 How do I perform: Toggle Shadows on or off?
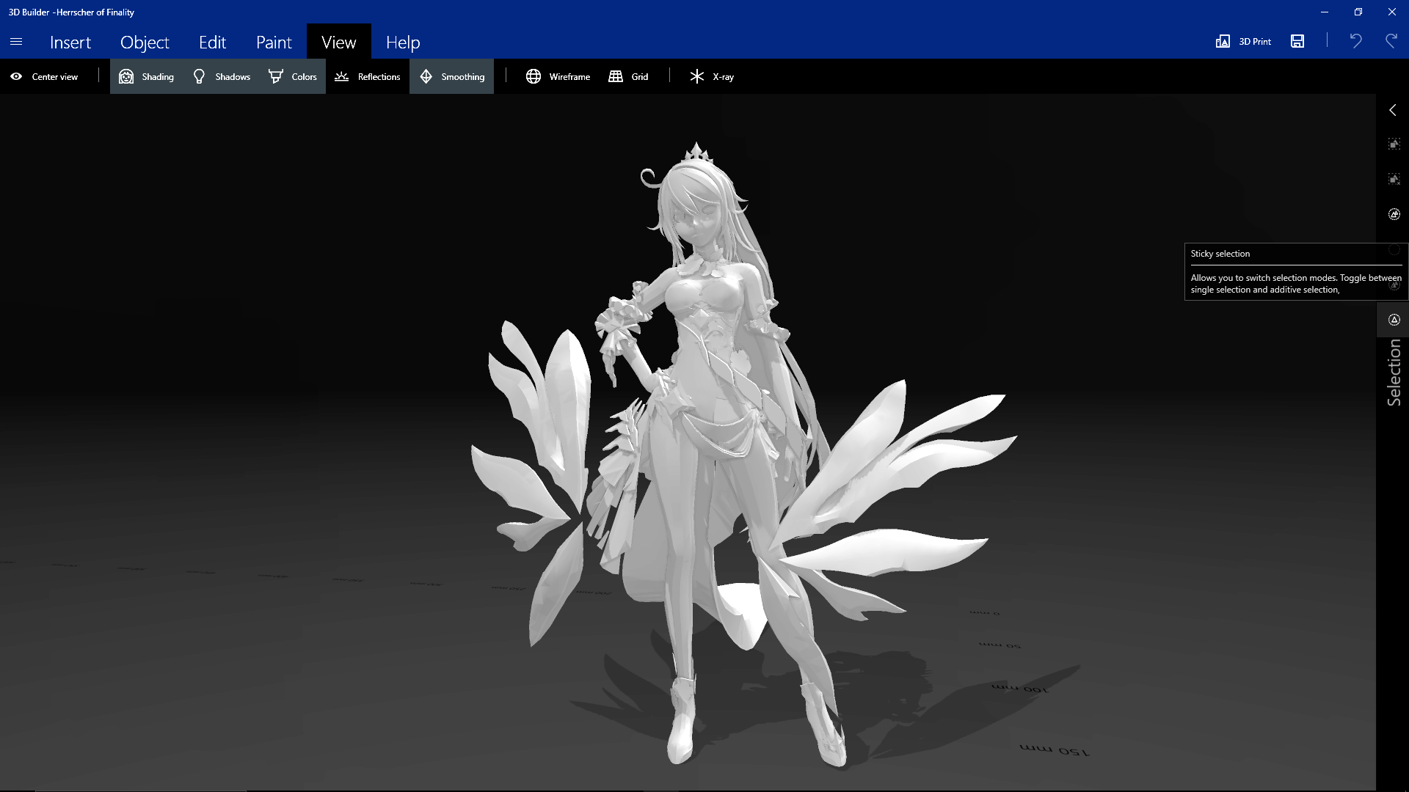(199, 76)
